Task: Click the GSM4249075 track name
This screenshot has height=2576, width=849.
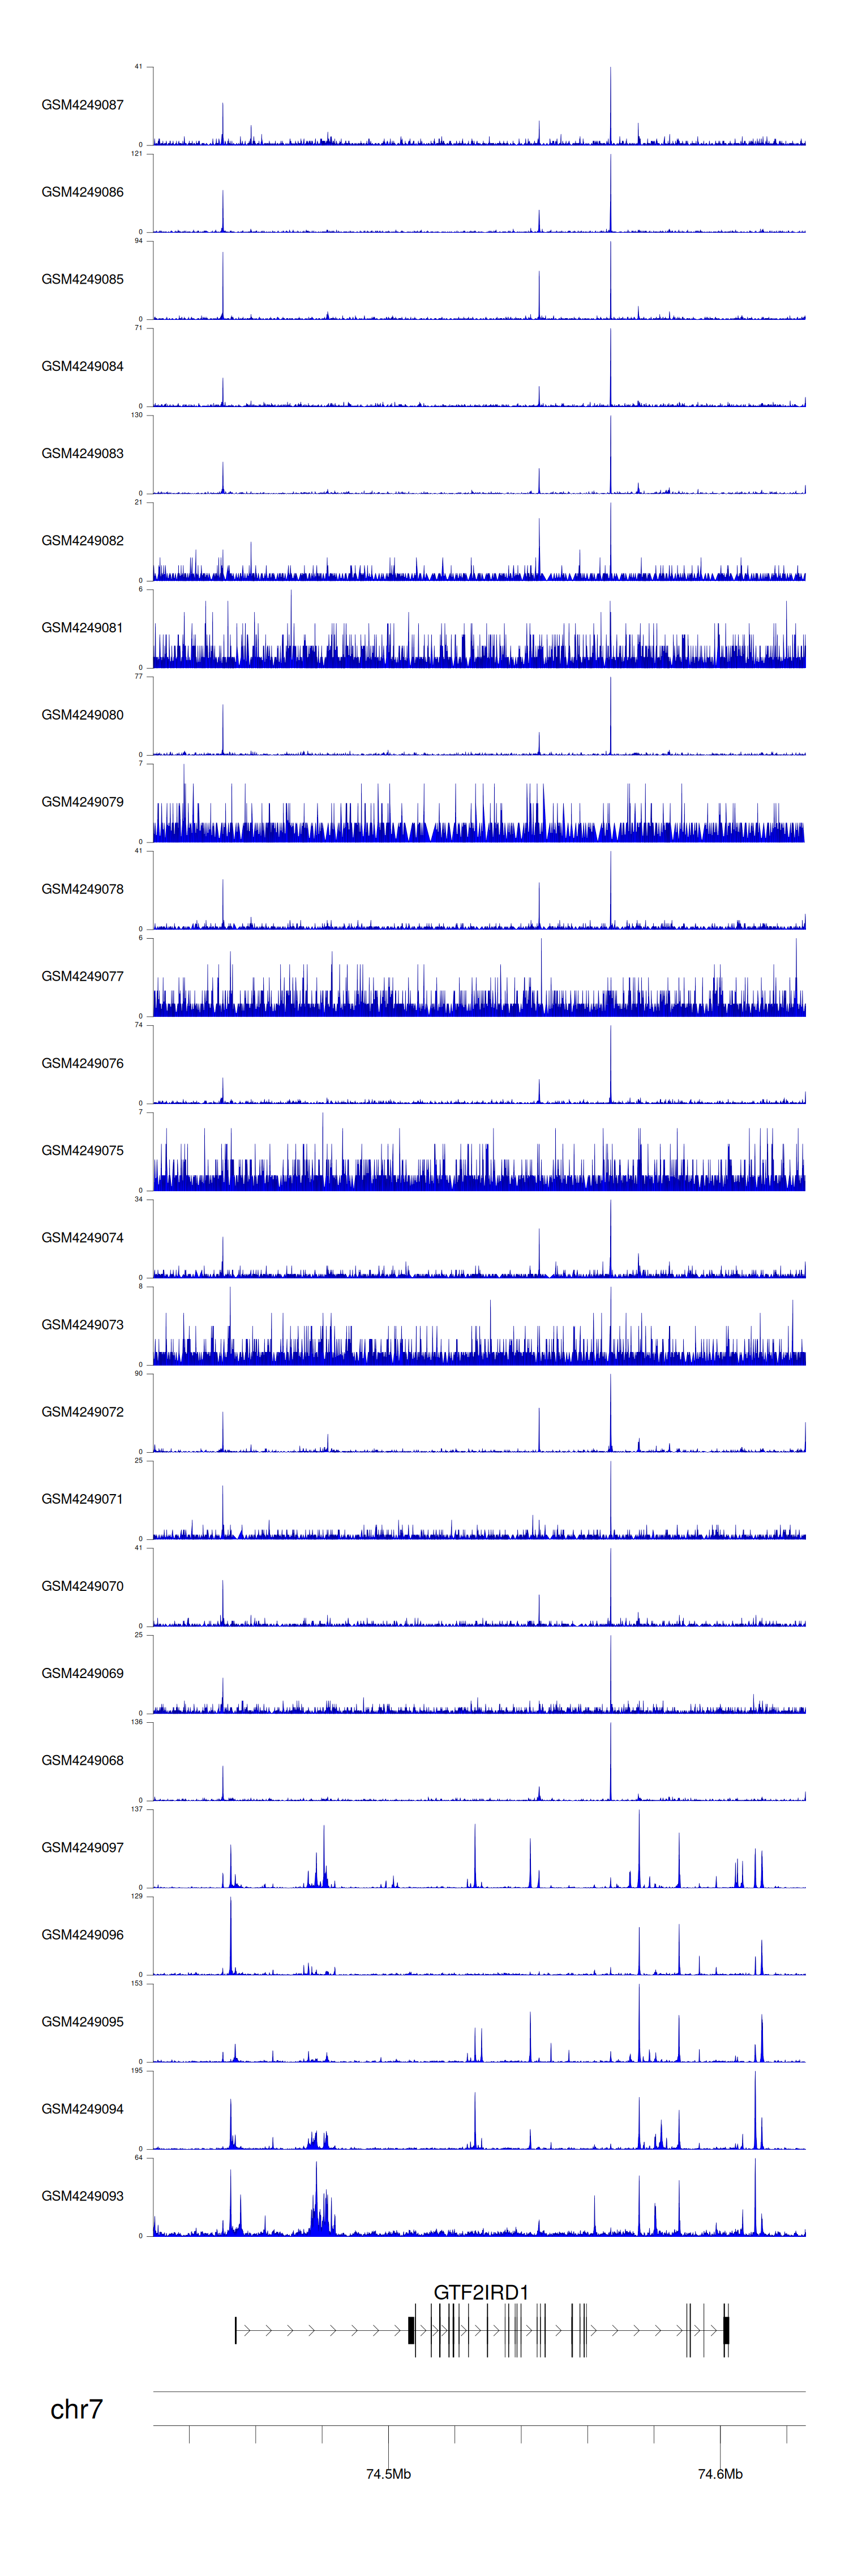Action: [x=82, y=1151]
